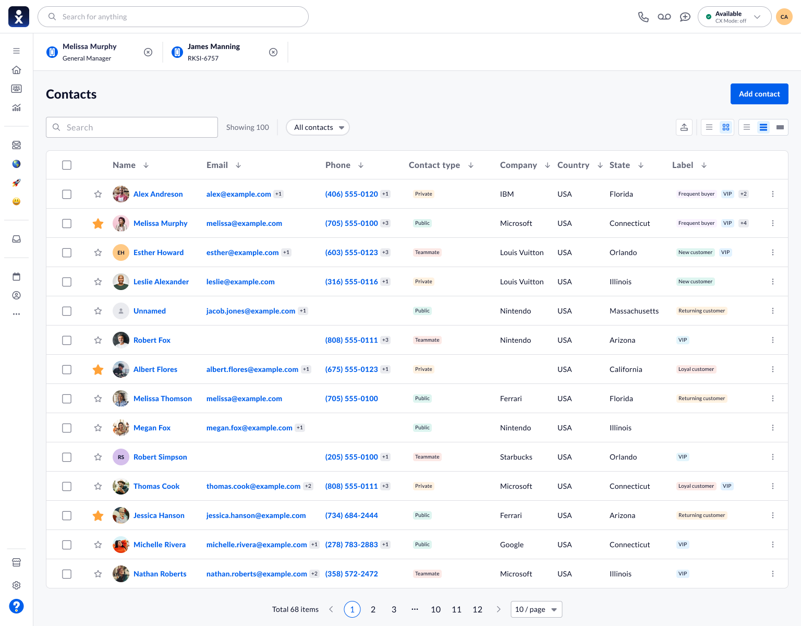Go to page 2 of contacts
Viewport: 801px width, 626px height.
click(x=373, y=609)
